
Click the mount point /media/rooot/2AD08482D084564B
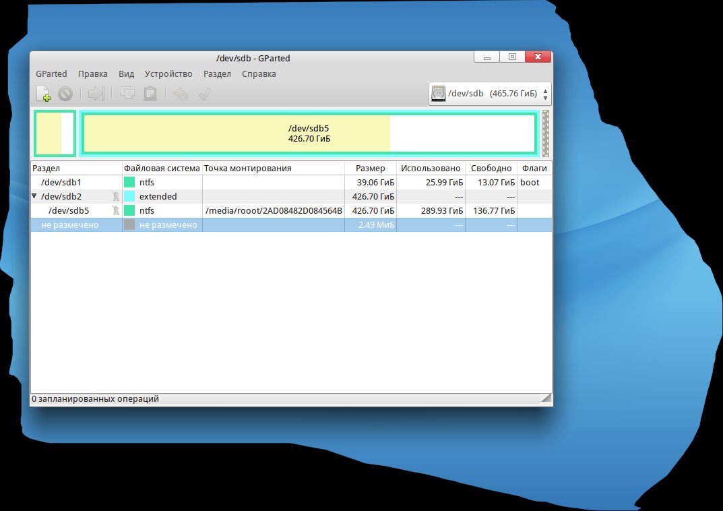point(274,211)
